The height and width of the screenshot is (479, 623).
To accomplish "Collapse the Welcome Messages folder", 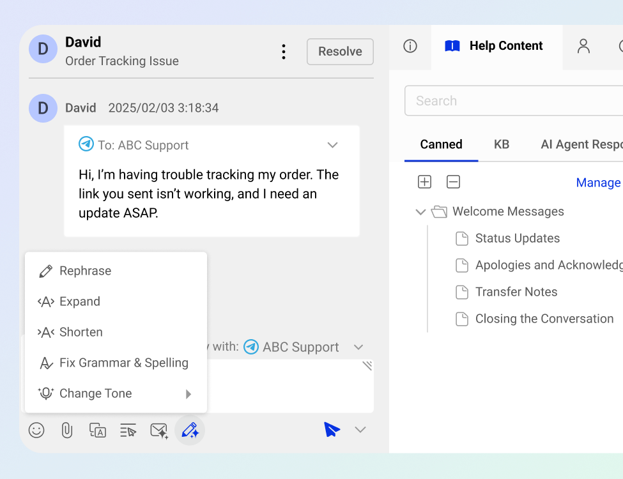I will [420, 211].
